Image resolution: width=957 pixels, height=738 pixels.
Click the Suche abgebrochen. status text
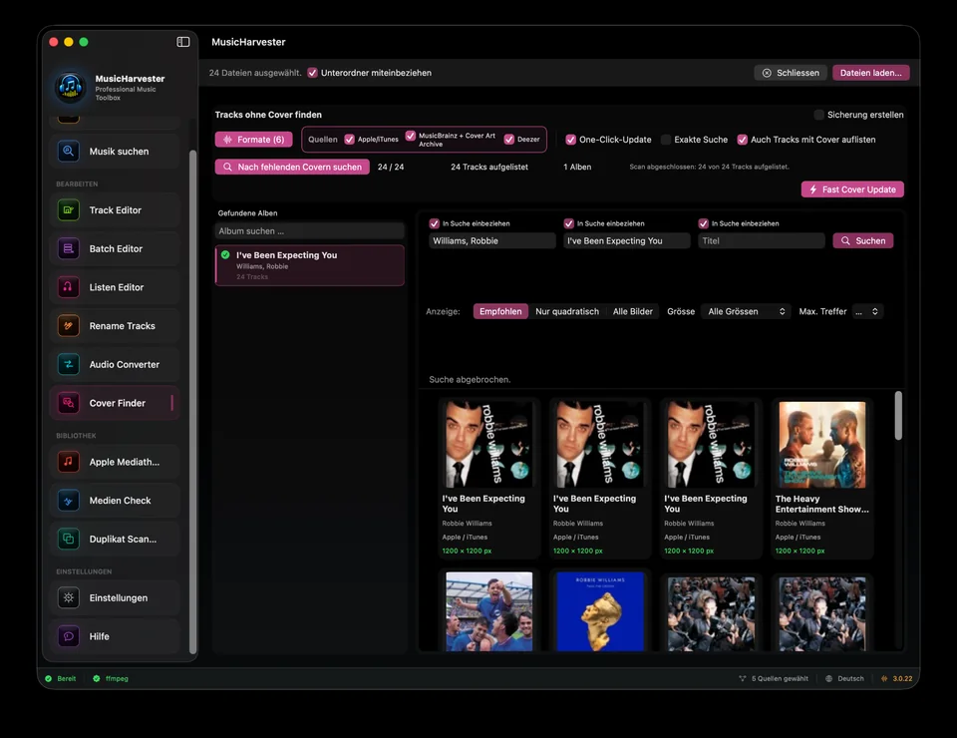click(470, 379)
